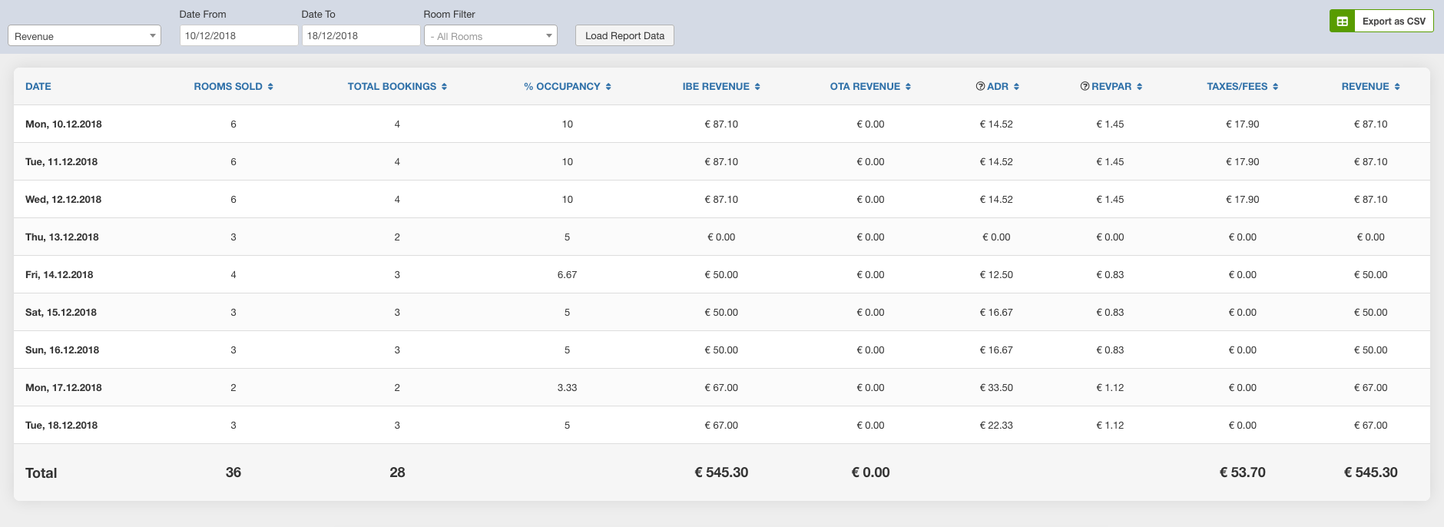Click the Room Filter dropdown arrow
Image resolution: width=1444 pixels, height=527 pixels.
pyautogui.click(x=548, y=36)
